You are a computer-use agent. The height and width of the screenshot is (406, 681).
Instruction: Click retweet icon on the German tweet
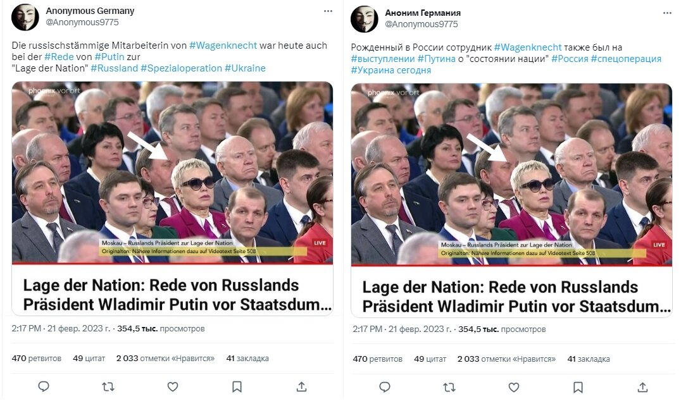pyautogui.click(x=108, y=386)
